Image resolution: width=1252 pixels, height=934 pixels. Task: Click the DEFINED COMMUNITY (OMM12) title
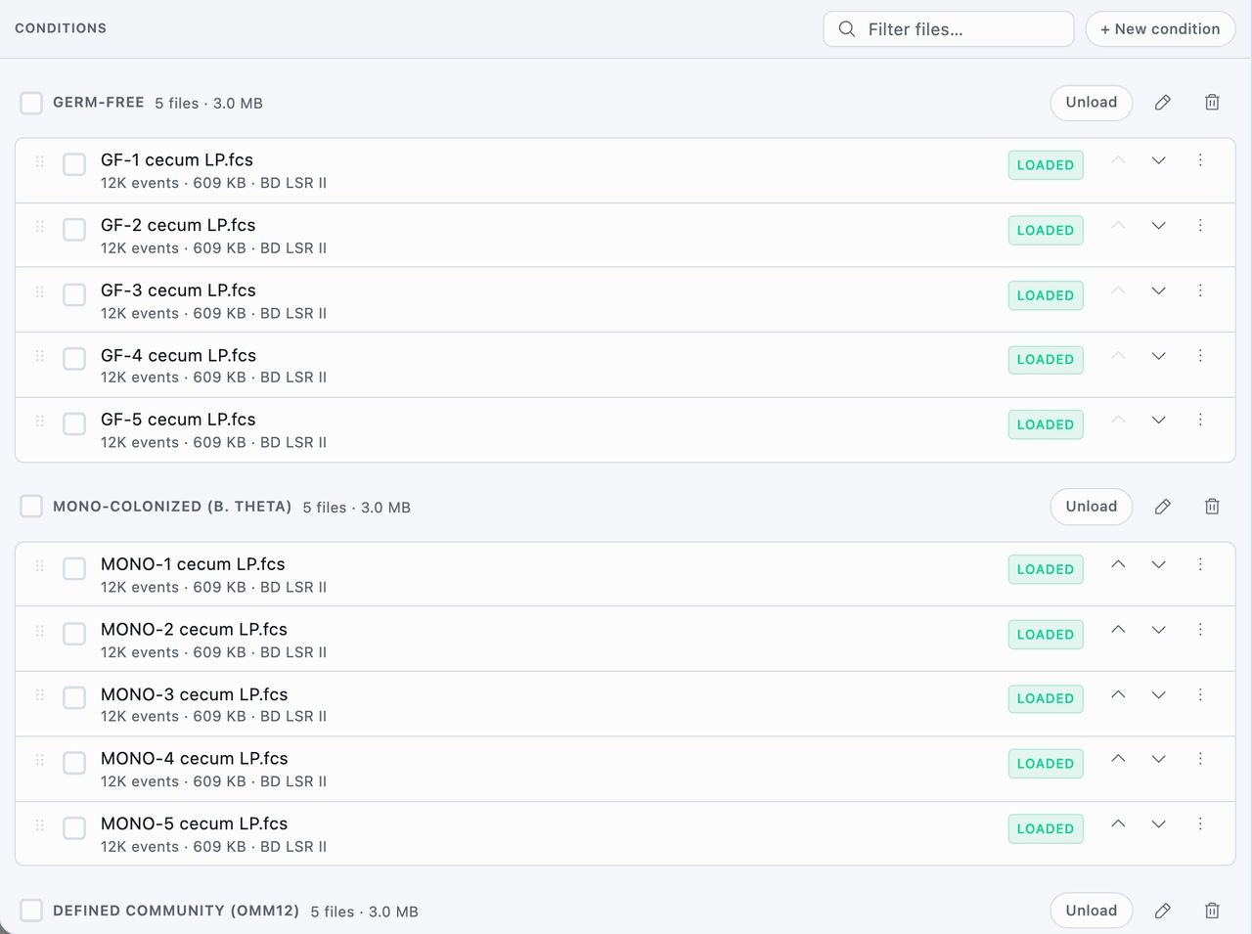[x=176, y=911]
